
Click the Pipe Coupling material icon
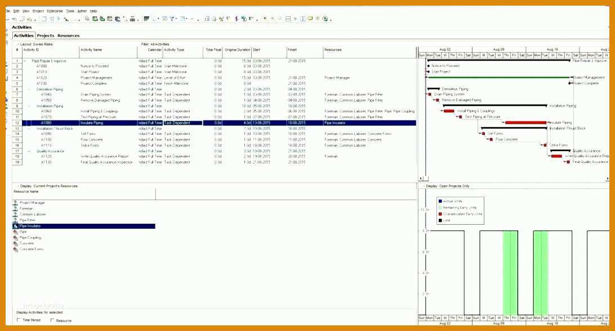point(15,238)
